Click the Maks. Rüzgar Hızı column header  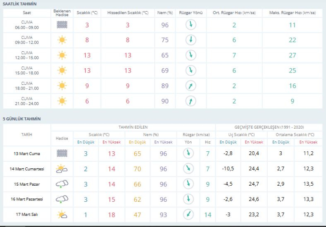(x=292, y=13)
